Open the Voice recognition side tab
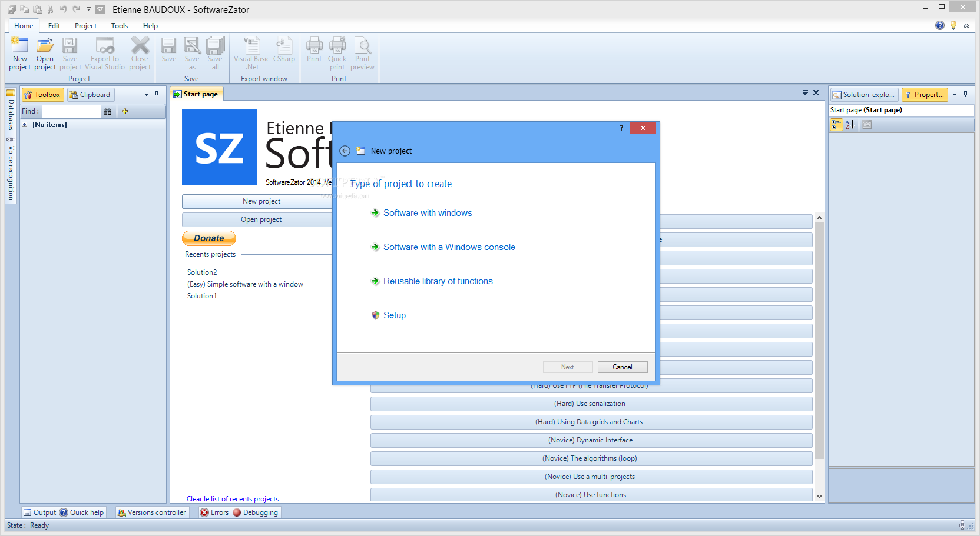This screenshot has width=980, height=536. click(11, 169)
